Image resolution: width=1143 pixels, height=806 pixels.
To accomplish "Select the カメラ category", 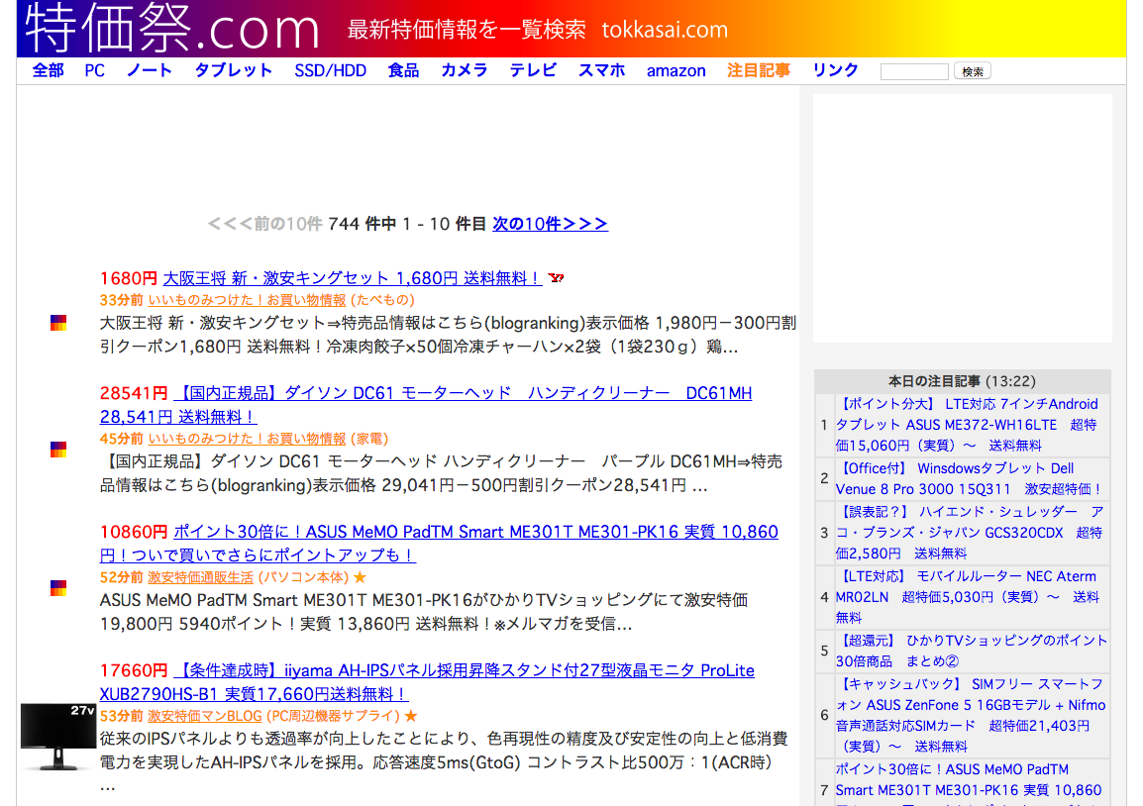I will pos(465,70).
